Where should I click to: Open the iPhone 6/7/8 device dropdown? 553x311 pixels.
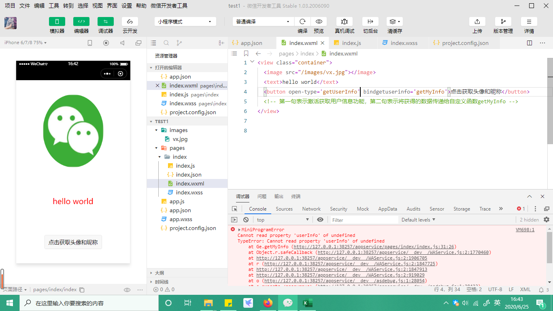[26, 43]
